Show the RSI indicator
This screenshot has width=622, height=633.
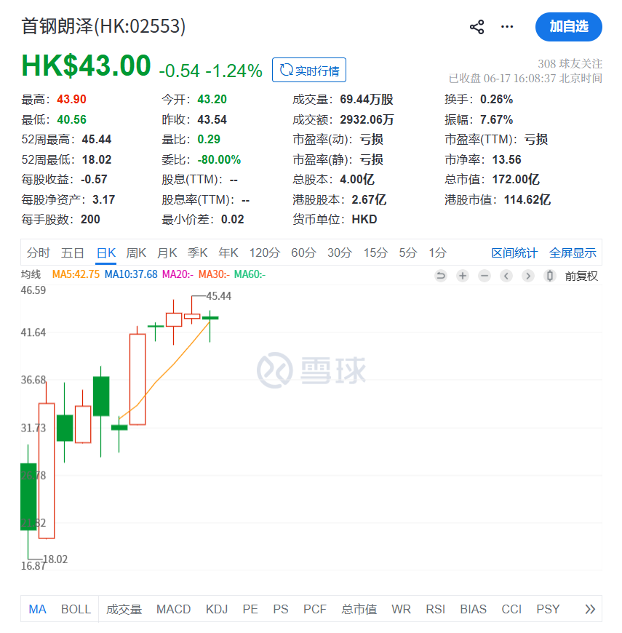436,609
